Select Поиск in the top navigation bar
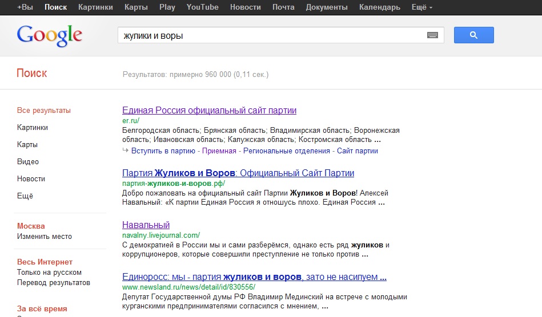542x317 pixels. click(x=55, y=7)
